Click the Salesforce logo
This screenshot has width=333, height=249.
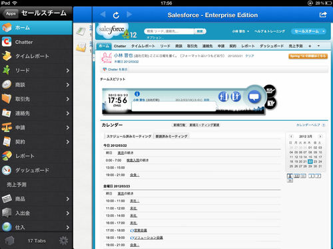[x=112, y=30]
